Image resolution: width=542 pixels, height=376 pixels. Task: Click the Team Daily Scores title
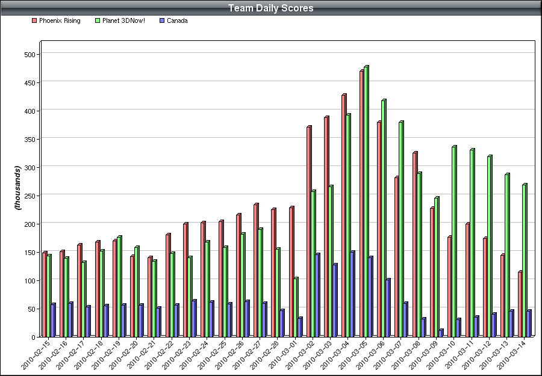click(x=271, y=8)
